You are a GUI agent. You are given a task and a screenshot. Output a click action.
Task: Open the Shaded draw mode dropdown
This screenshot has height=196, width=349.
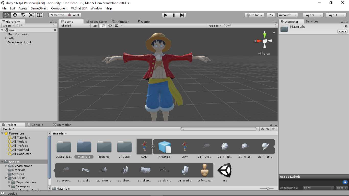click(x=75, y=26)
